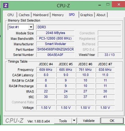Click the tRAS value 24
The width and height of the screenshot is (125, 131).
click(x=66, y=91)
